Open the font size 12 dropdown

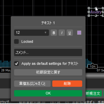[x=31, y=33]
